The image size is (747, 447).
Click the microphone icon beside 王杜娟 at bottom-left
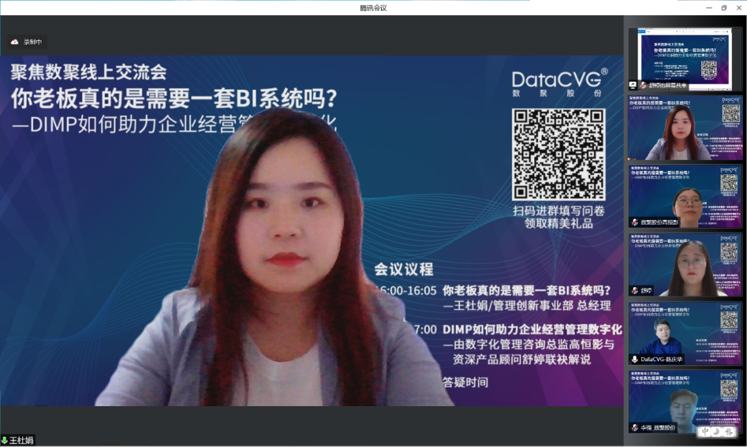click(x=4, y=440)
